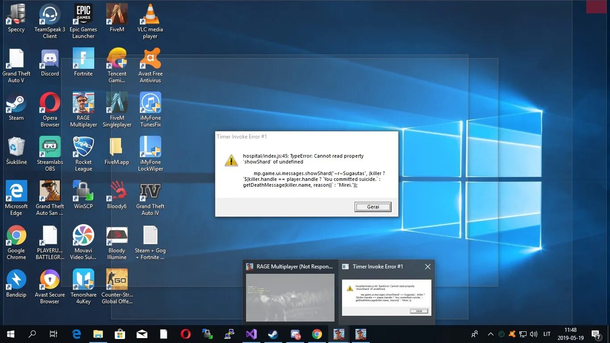This screenshot has height=343, width=610.
Task: Select Grand Theft Auto San Andreas icon
Action: (50, 198)
